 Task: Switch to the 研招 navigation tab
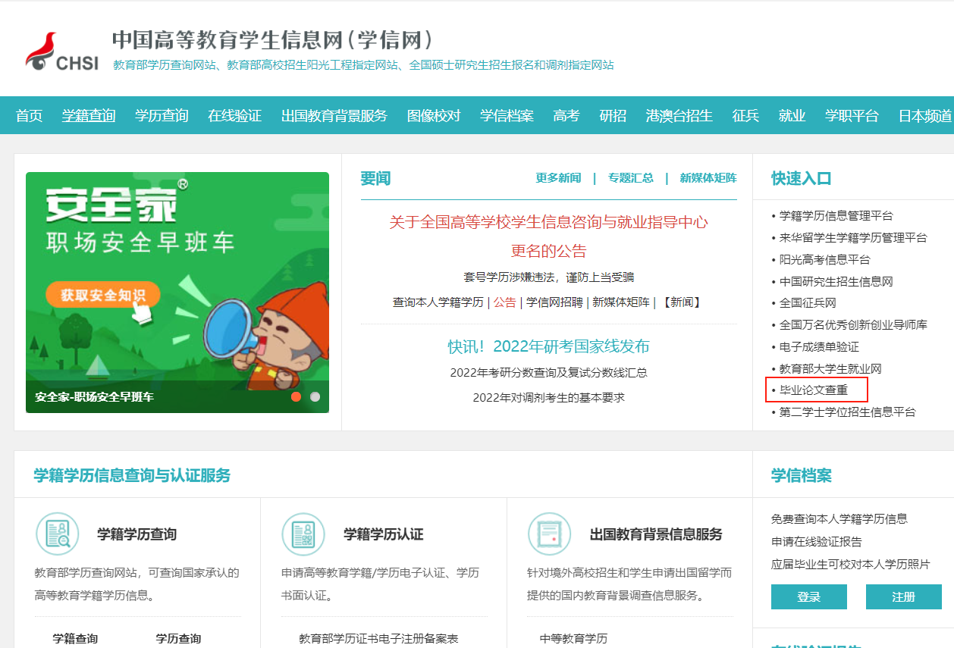pos(612,115)
